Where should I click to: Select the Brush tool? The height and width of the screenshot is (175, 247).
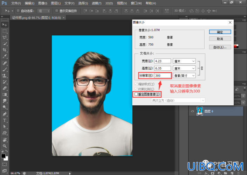(x=5, y=69)
